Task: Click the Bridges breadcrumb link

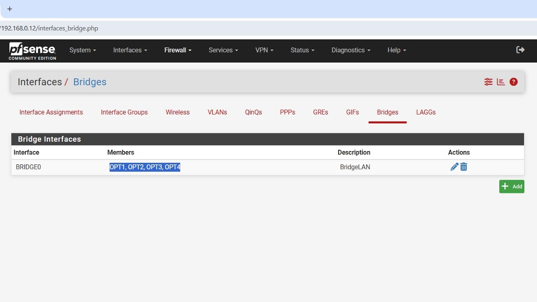Action: point(90,82)
